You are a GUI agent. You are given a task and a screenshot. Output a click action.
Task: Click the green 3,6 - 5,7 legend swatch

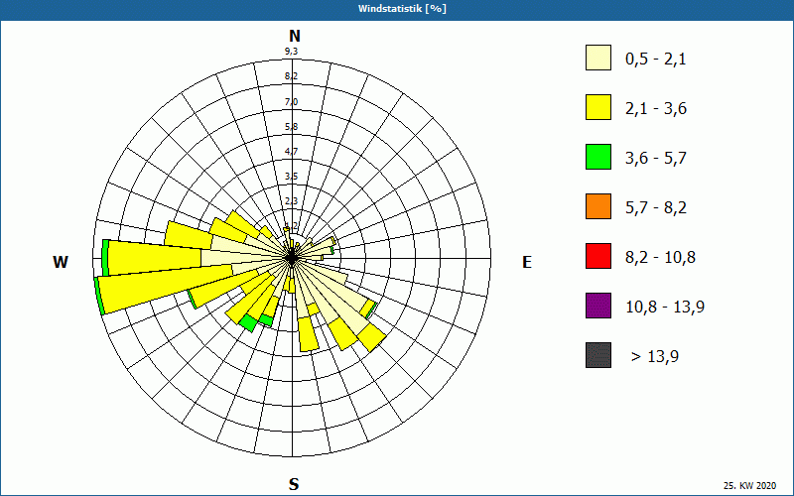pos(598,157)
